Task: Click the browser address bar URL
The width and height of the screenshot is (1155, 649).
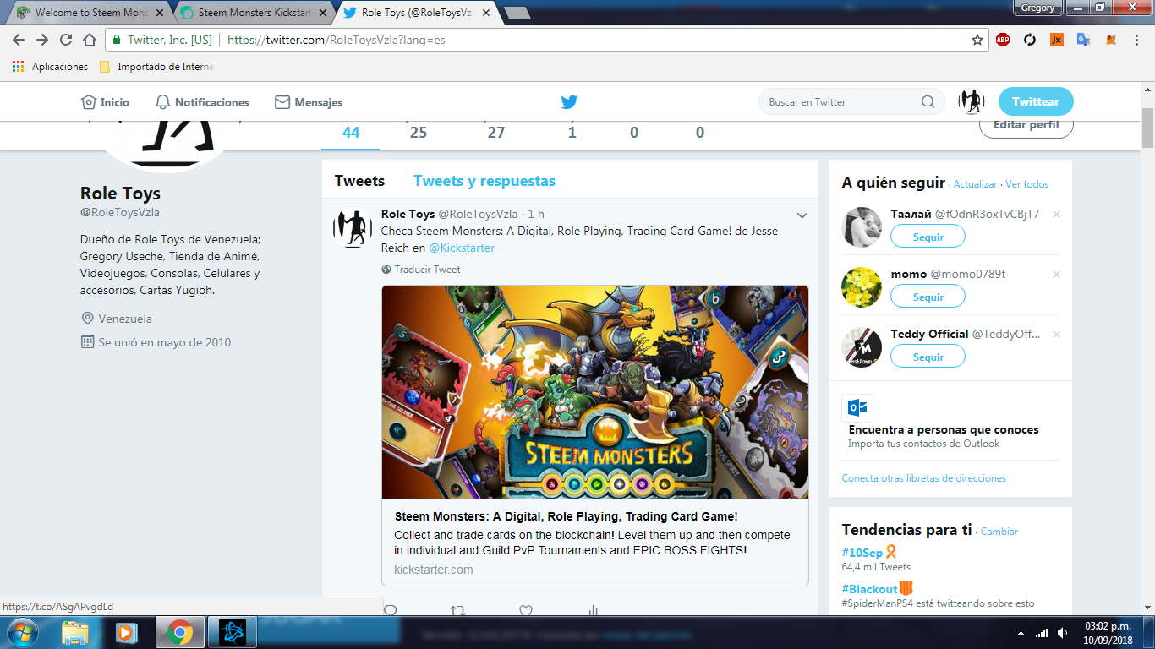Action: (337, 40)
